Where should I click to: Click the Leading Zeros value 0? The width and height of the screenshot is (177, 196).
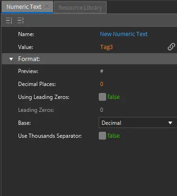pos(101,110)
